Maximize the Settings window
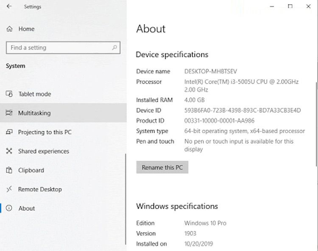The image size is (318, 251). coord(290,6)
